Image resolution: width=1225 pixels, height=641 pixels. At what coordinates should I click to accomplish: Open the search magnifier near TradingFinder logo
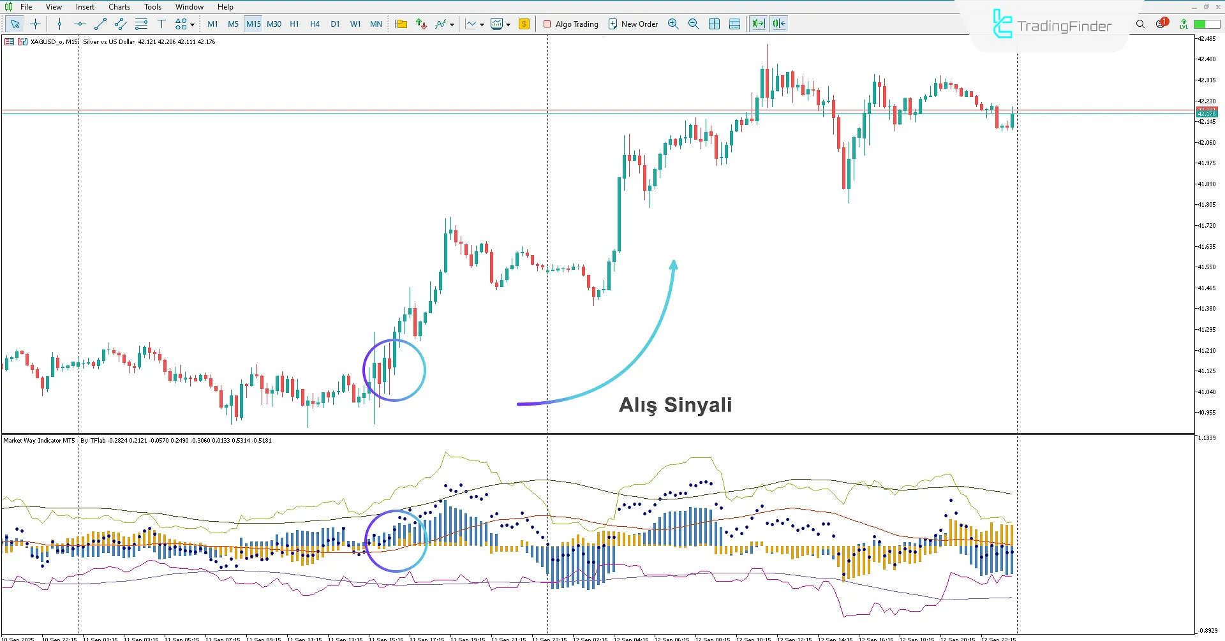point(1140,24)
